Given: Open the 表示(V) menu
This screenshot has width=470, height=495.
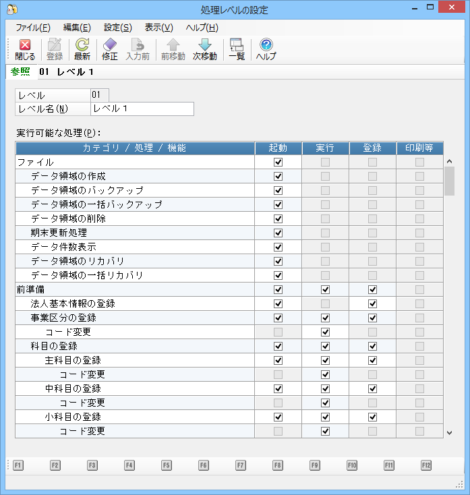Looking at the screenshot, I should 158,28.
